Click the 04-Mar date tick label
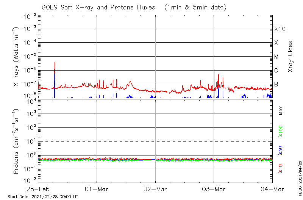 [272, 189]
